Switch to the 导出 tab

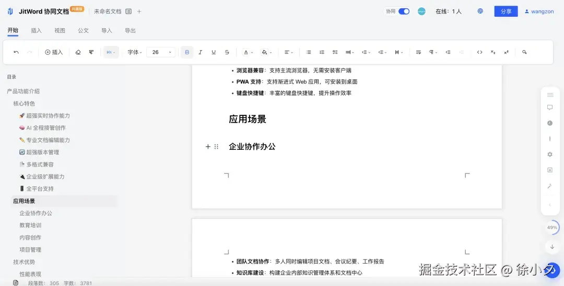click(x=130, y=31)
